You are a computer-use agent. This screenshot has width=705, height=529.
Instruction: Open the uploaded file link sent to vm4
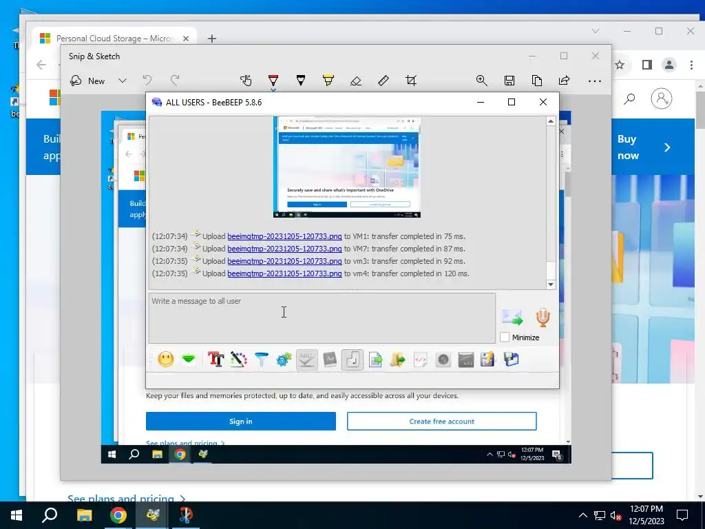pyautogui.click(x=284, y=273)
